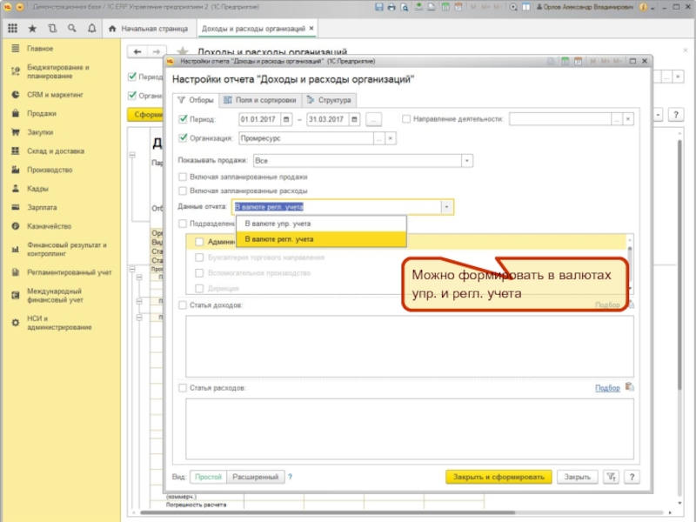Open the Данные отчета dropdown arrow

(446, 207)
